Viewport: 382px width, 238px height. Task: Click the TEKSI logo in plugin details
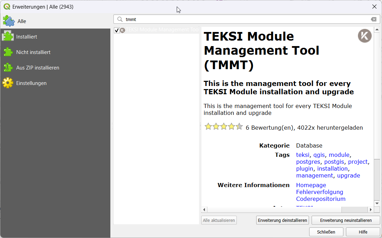365,36
